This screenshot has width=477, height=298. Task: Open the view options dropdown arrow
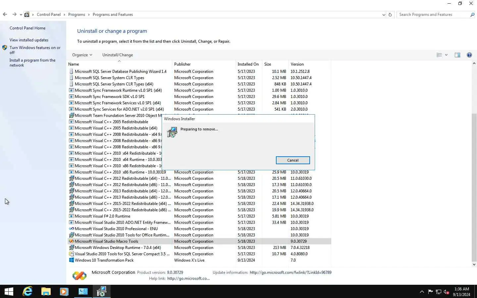(446, 55)
